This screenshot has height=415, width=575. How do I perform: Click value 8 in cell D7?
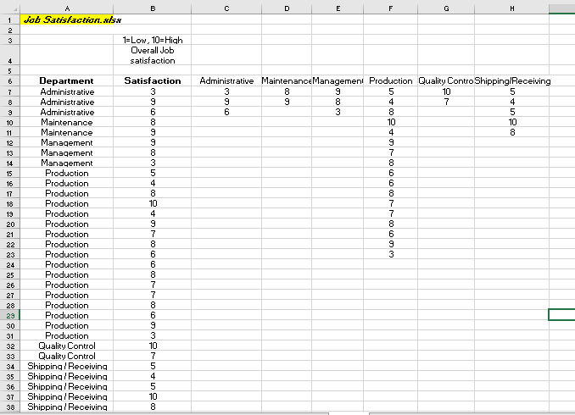pyautogui.click(x=287, y=91)
